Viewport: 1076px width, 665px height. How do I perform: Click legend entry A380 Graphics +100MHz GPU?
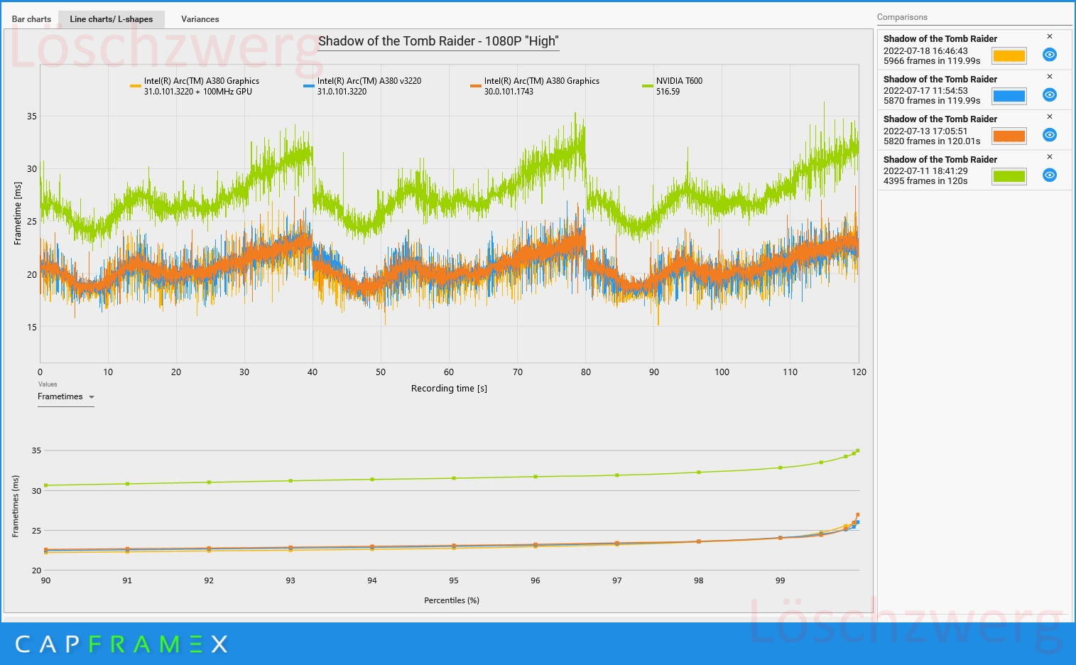click(195, 86)
